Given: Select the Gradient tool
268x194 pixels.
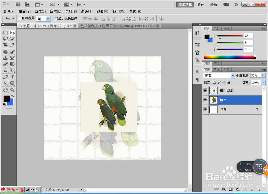Looking at the screenshot, I should [12, 64].
